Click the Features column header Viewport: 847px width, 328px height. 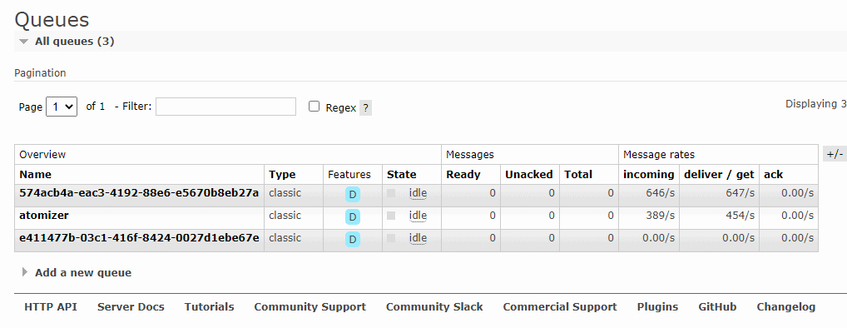349,175
